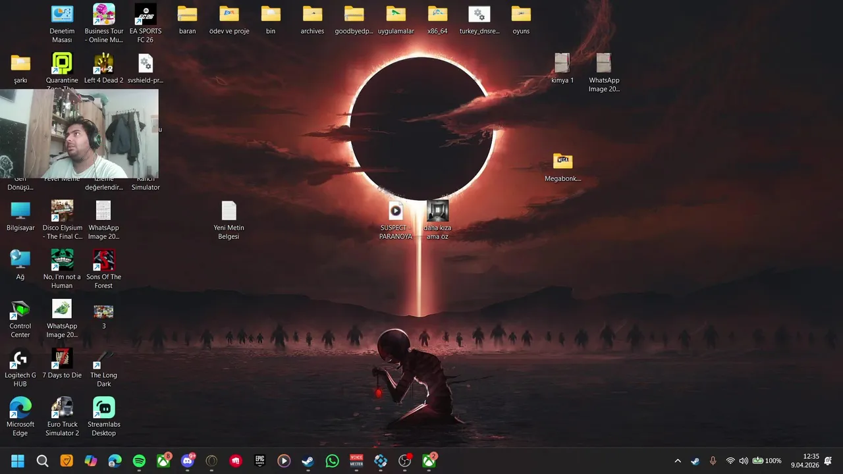Select the SUSPECT - PARANOYA media file

point(396,221)
